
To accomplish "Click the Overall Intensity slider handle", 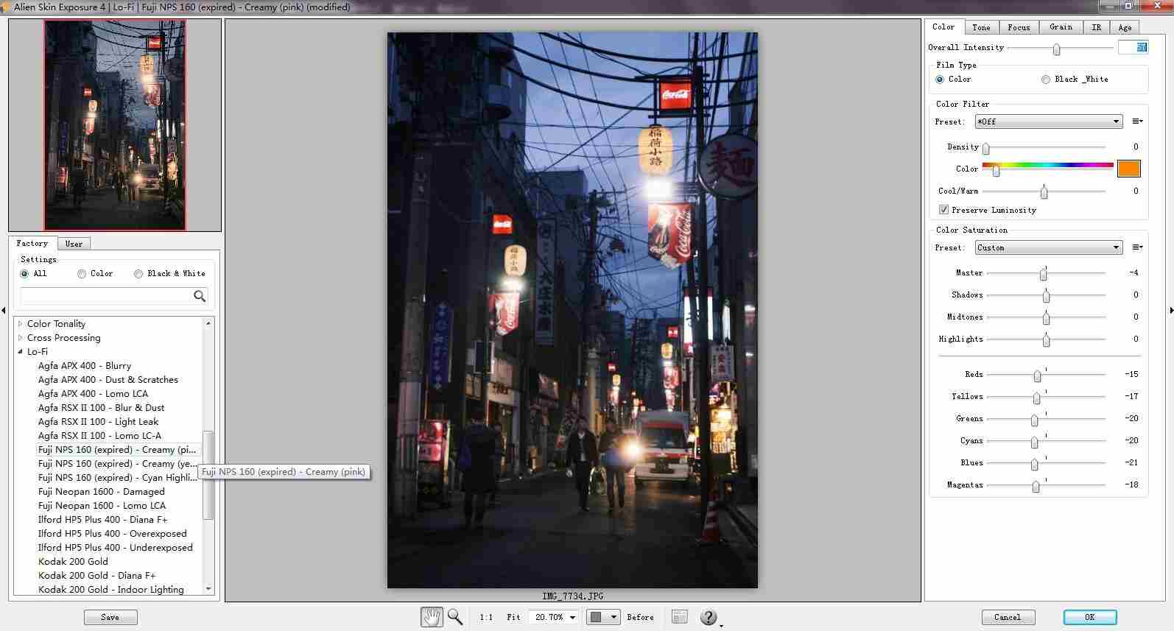I will [x=1057, y=49].
